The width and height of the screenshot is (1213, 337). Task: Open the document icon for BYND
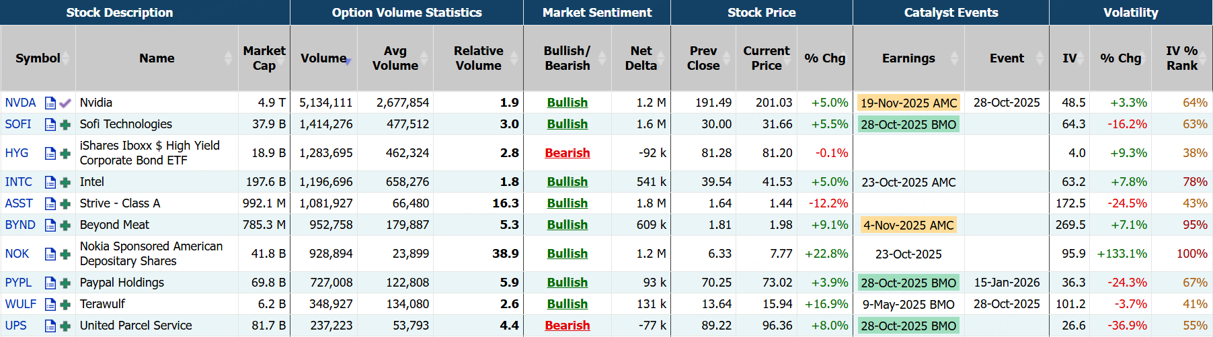(x=50, y=225)
